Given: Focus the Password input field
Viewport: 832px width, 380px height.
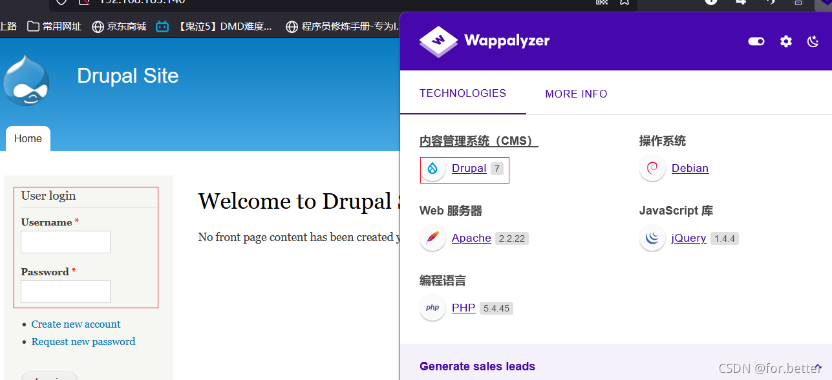Looking at the screenshot, I should pos(65,291).
